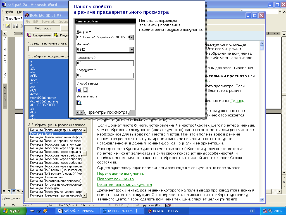Click second Способ вывода page icon

(85, 90)
